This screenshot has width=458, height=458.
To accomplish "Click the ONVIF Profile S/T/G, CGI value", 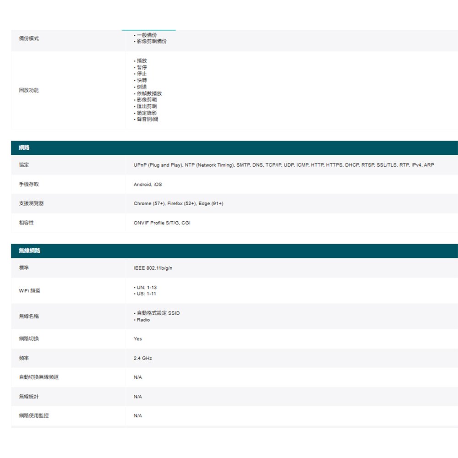I will click(x=162, y=223).
